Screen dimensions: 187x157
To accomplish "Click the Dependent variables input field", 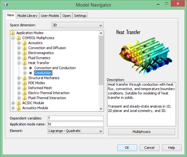I will coord(75,118).
